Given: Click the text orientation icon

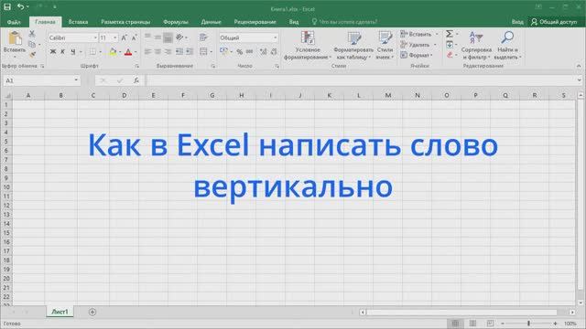Looking at the screenshot, I should click(x=179, y=37).
